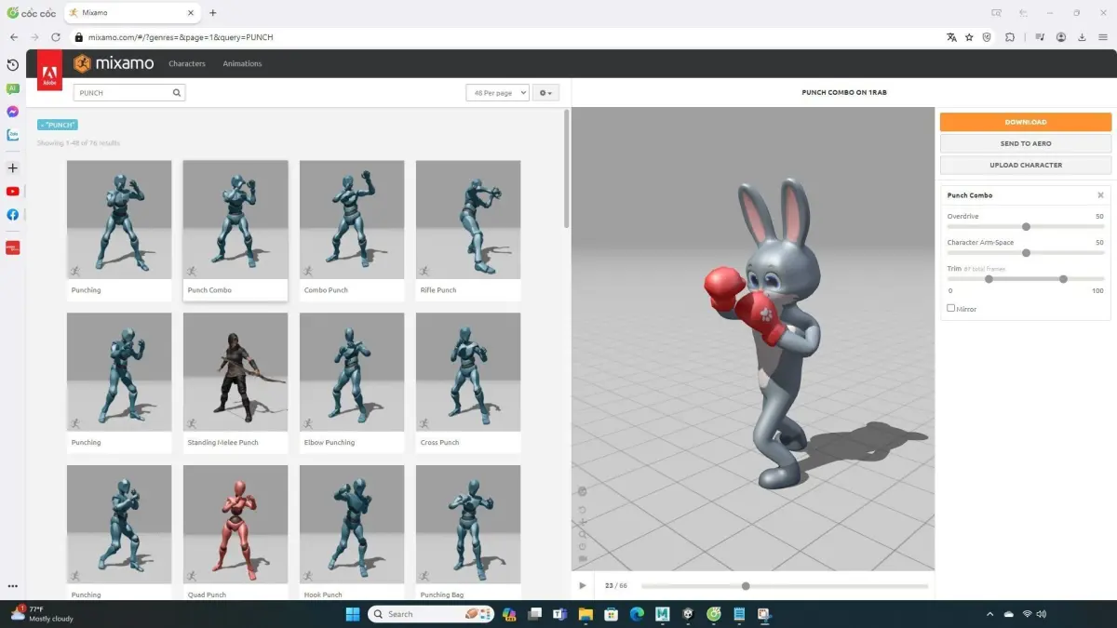Image resolution: width=1117 pixels, height=628 pixels.
Task: Close the Punch Combo settings panel
Action: point(1100,195)
